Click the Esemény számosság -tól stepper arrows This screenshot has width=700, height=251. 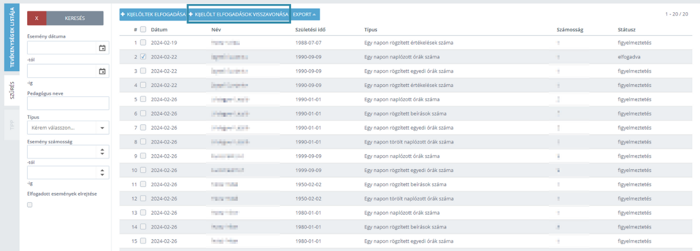pos(102,152)
